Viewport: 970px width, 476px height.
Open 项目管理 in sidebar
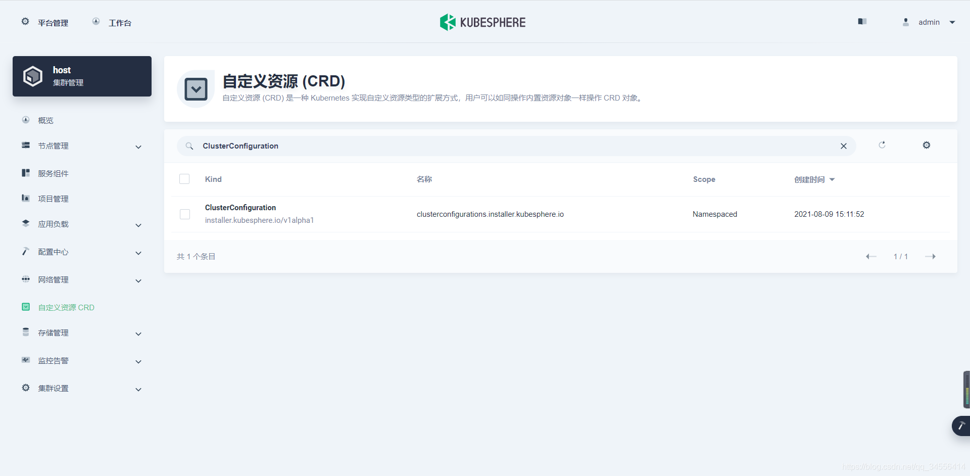pyautogui.click(x=53, y=199)
